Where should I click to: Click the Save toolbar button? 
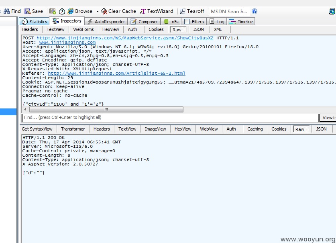click(34, 11)
